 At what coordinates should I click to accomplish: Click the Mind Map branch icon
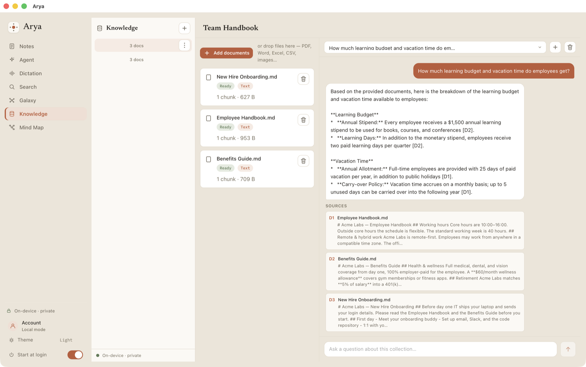[x=12, y=127]
